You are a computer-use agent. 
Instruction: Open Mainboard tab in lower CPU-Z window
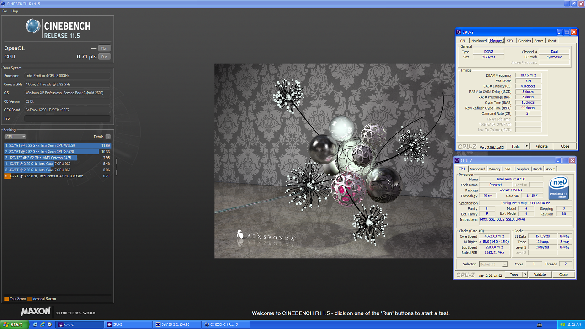coord(478,169)
